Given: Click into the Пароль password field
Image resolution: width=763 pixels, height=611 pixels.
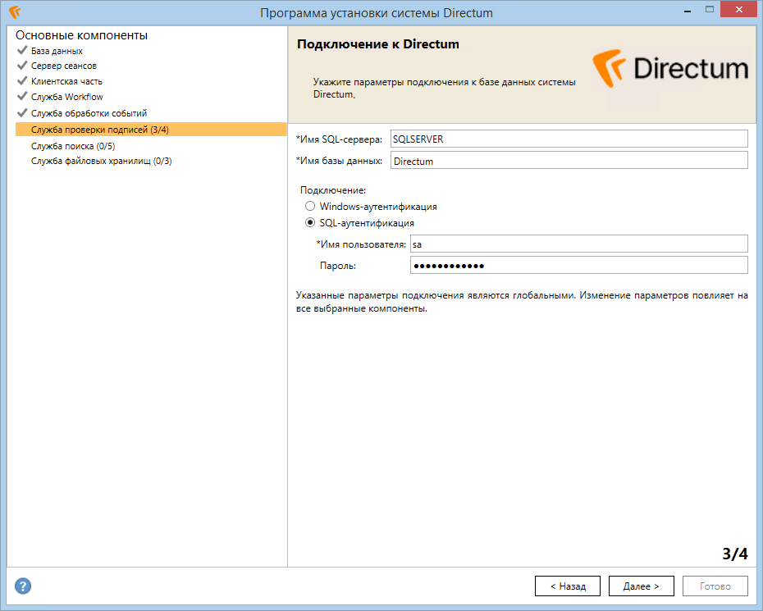Looking at the screenshot, I should [578, 265].
